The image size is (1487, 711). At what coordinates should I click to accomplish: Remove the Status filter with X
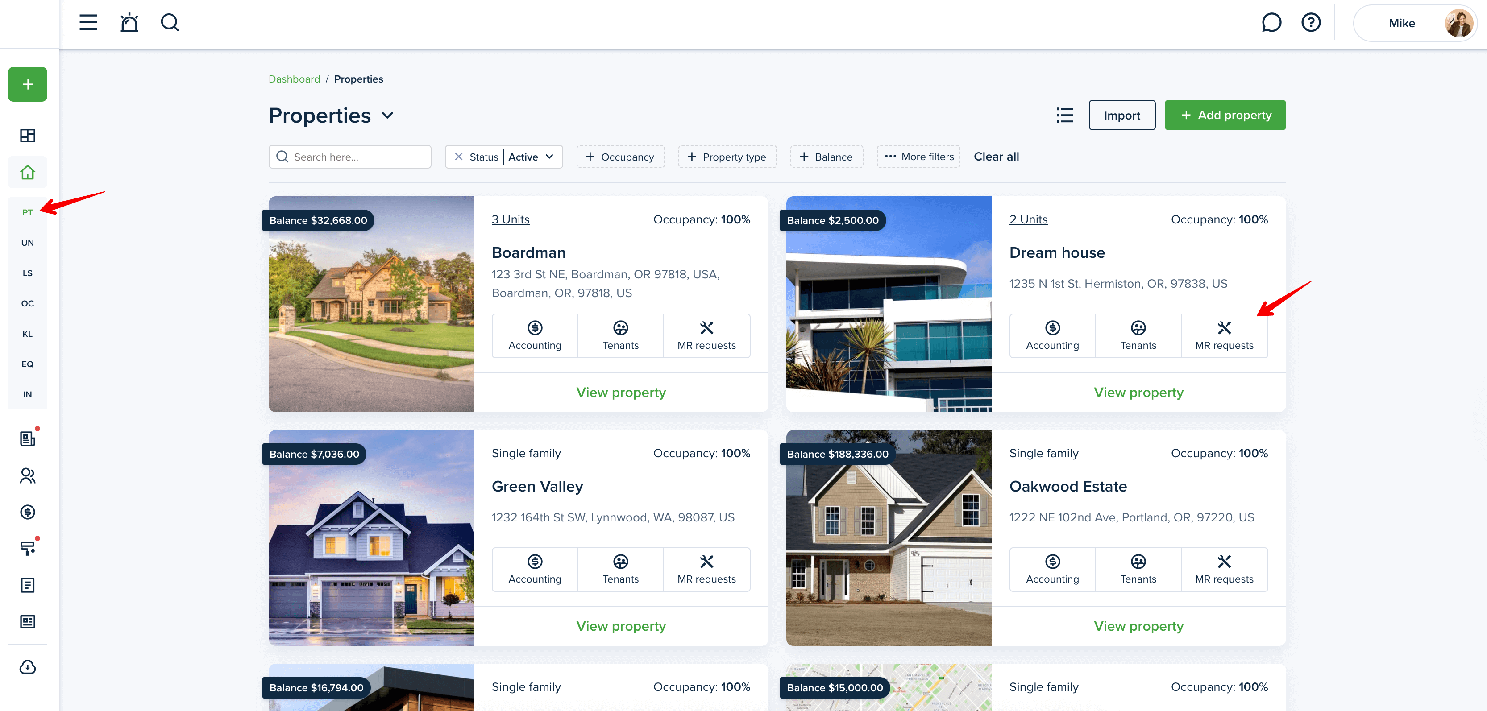[458, 157]
